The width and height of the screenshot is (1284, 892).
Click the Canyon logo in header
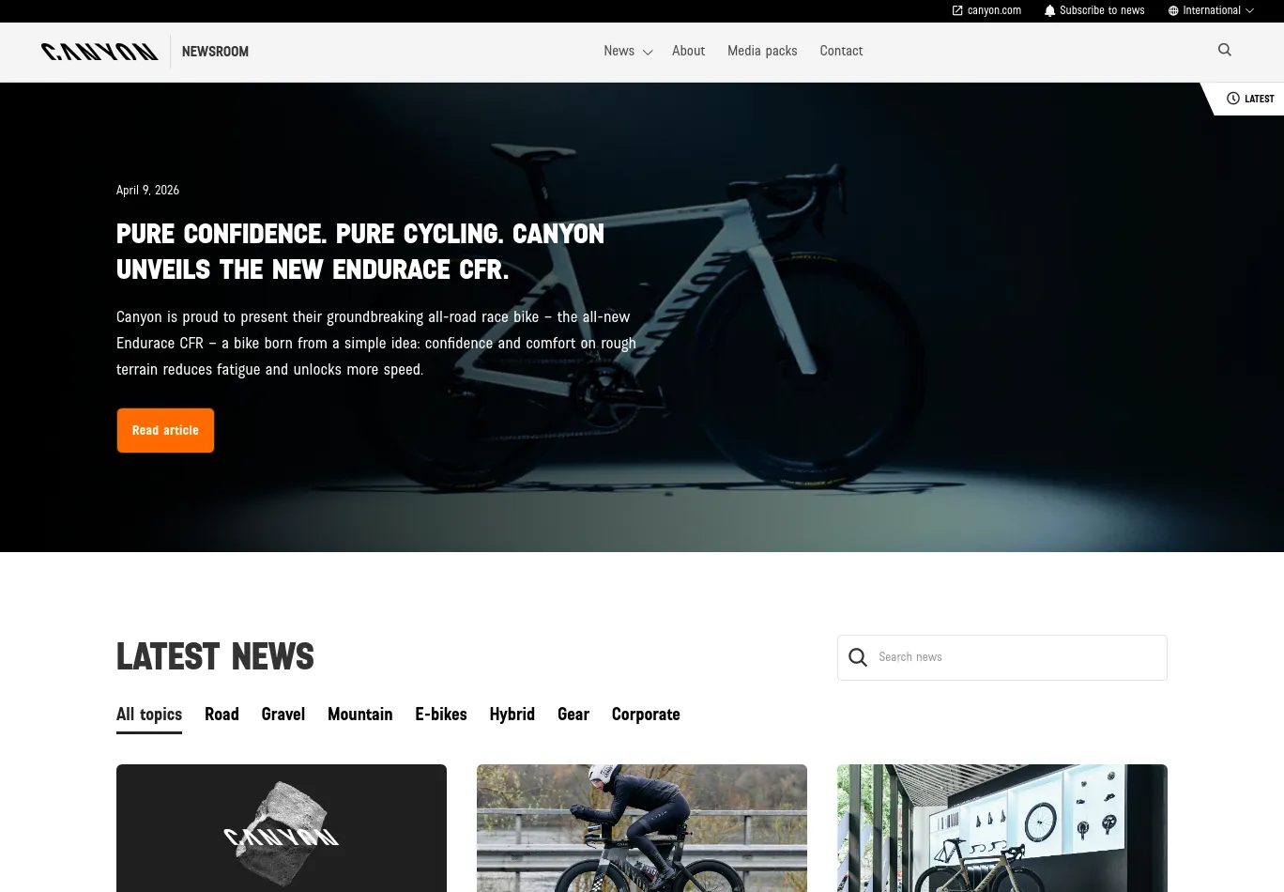click(x=99, y=52)
